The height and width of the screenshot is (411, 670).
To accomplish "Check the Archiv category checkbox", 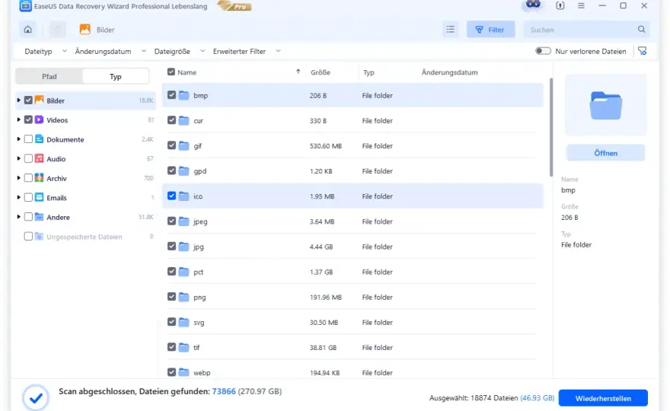I will 28,178.
